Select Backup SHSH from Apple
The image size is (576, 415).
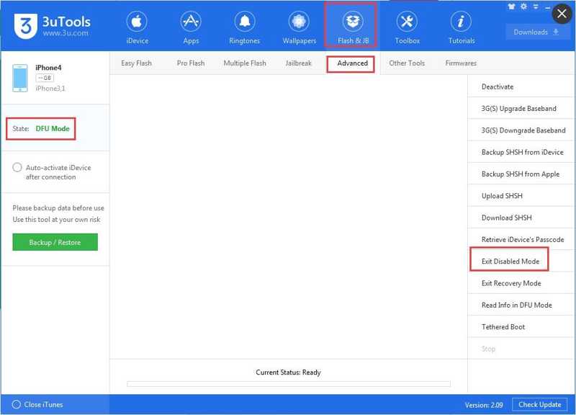(521, 174)
